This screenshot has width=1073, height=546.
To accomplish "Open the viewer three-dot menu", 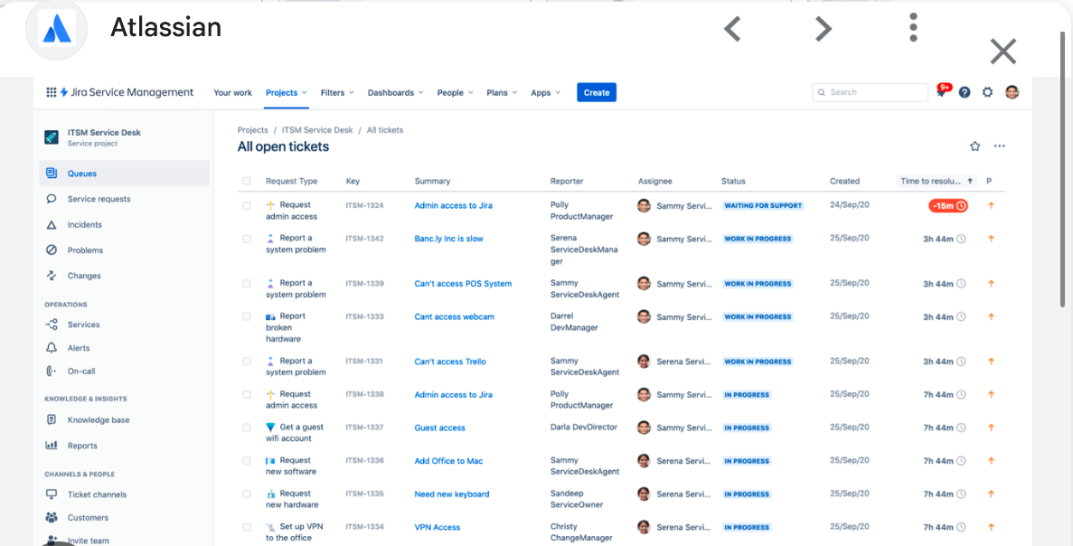I will (x=913, y=27).
